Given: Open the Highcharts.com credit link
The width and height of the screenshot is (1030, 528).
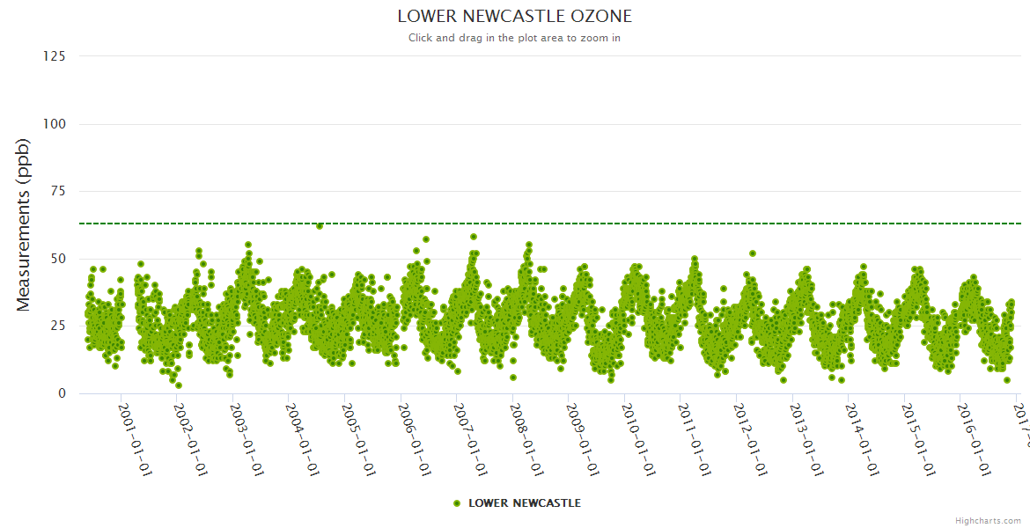Looking at the screenshot, I should tap(990, 520).
